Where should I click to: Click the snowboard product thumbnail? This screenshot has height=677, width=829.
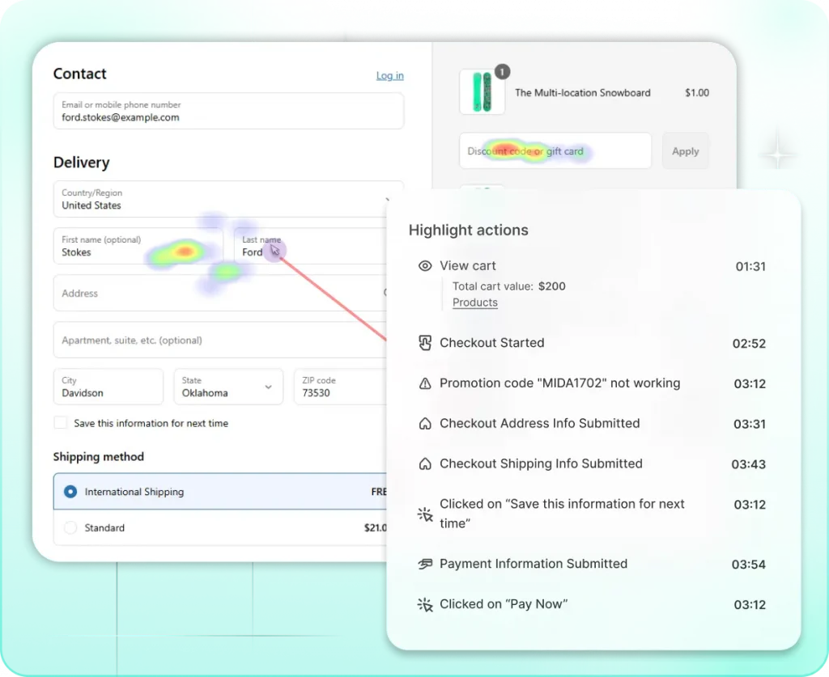482,92
